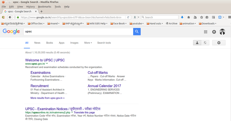
Task: Click the gray reader sidebar toolbar icon
Action: pyautogui.click(x=213, y=17)
